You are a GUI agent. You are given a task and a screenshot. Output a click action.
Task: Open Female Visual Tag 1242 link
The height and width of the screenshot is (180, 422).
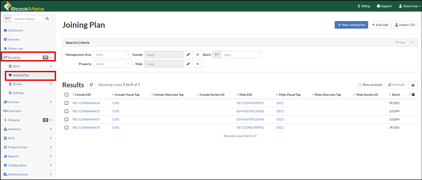(115, 103)
